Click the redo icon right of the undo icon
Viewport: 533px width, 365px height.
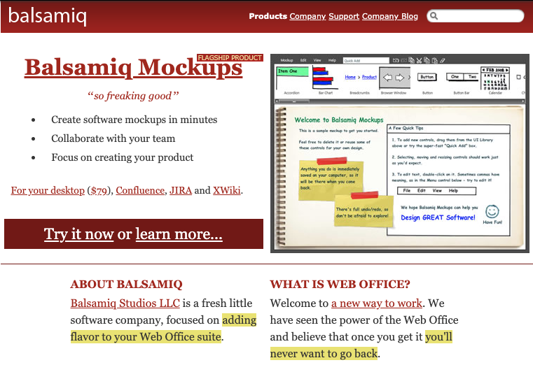(x=404, y=60)
